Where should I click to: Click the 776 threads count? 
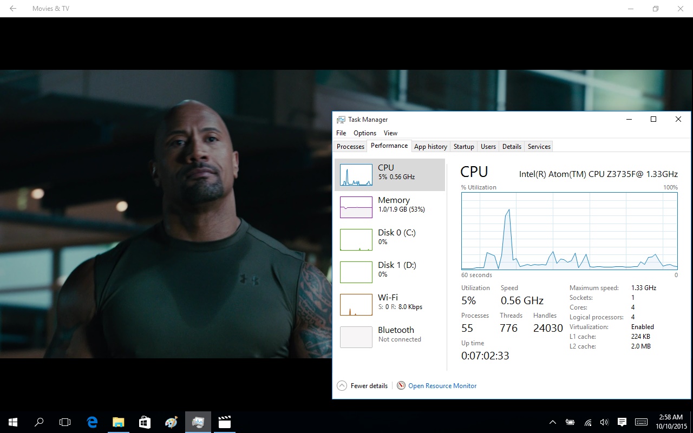coord(509,329)
